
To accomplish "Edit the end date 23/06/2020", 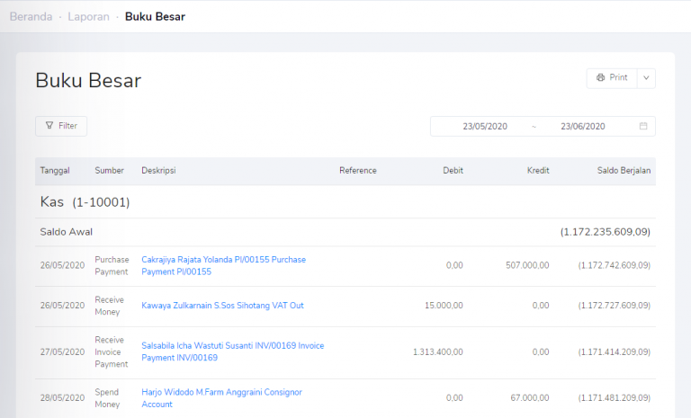I will coord(582,127).
